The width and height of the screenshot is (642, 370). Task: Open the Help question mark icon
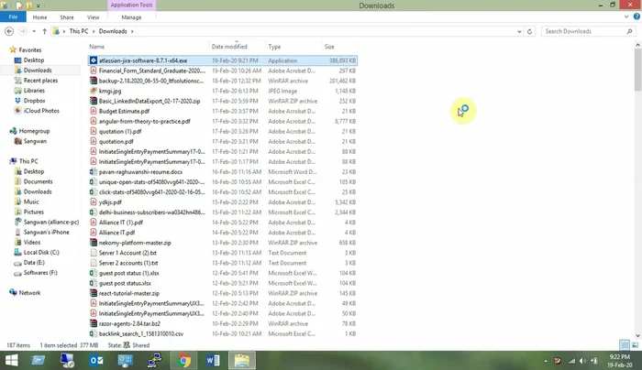tap(636, 16)
